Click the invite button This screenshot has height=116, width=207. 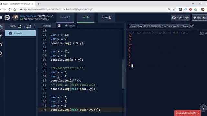(x=65, y=17)
